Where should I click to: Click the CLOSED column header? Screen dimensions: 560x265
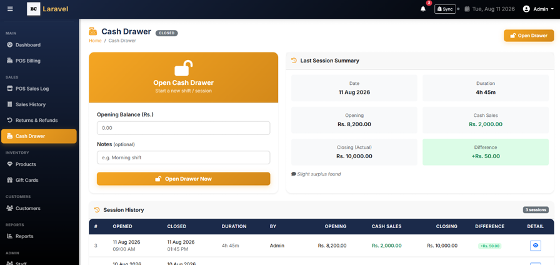coord(177,226)
